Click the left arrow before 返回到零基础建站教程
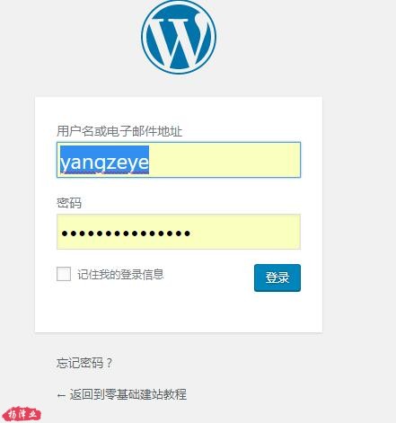 click(x=61, y=395)
